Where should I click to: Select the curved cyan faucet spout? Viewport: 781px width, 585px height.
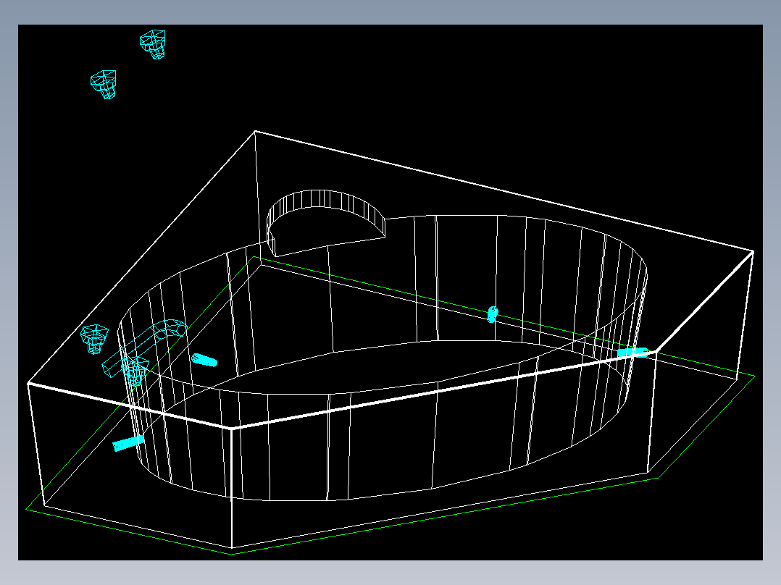(x=144, y=347)
